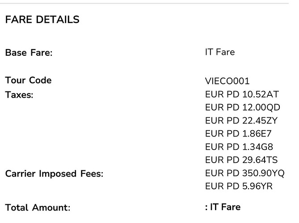
Task: Select the Base Fare label
Action: [x=29, y=53]
